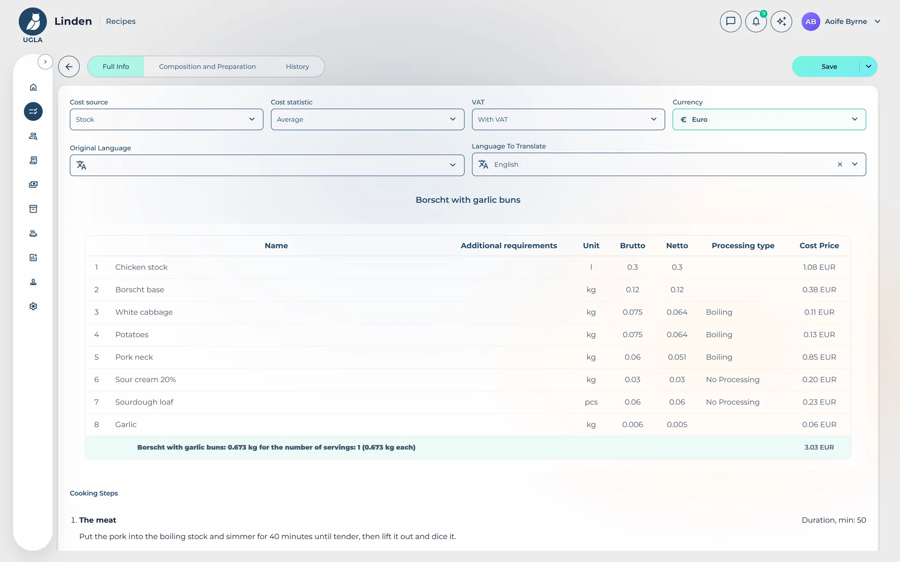Clear the English translation language

[x=840, y=164]
